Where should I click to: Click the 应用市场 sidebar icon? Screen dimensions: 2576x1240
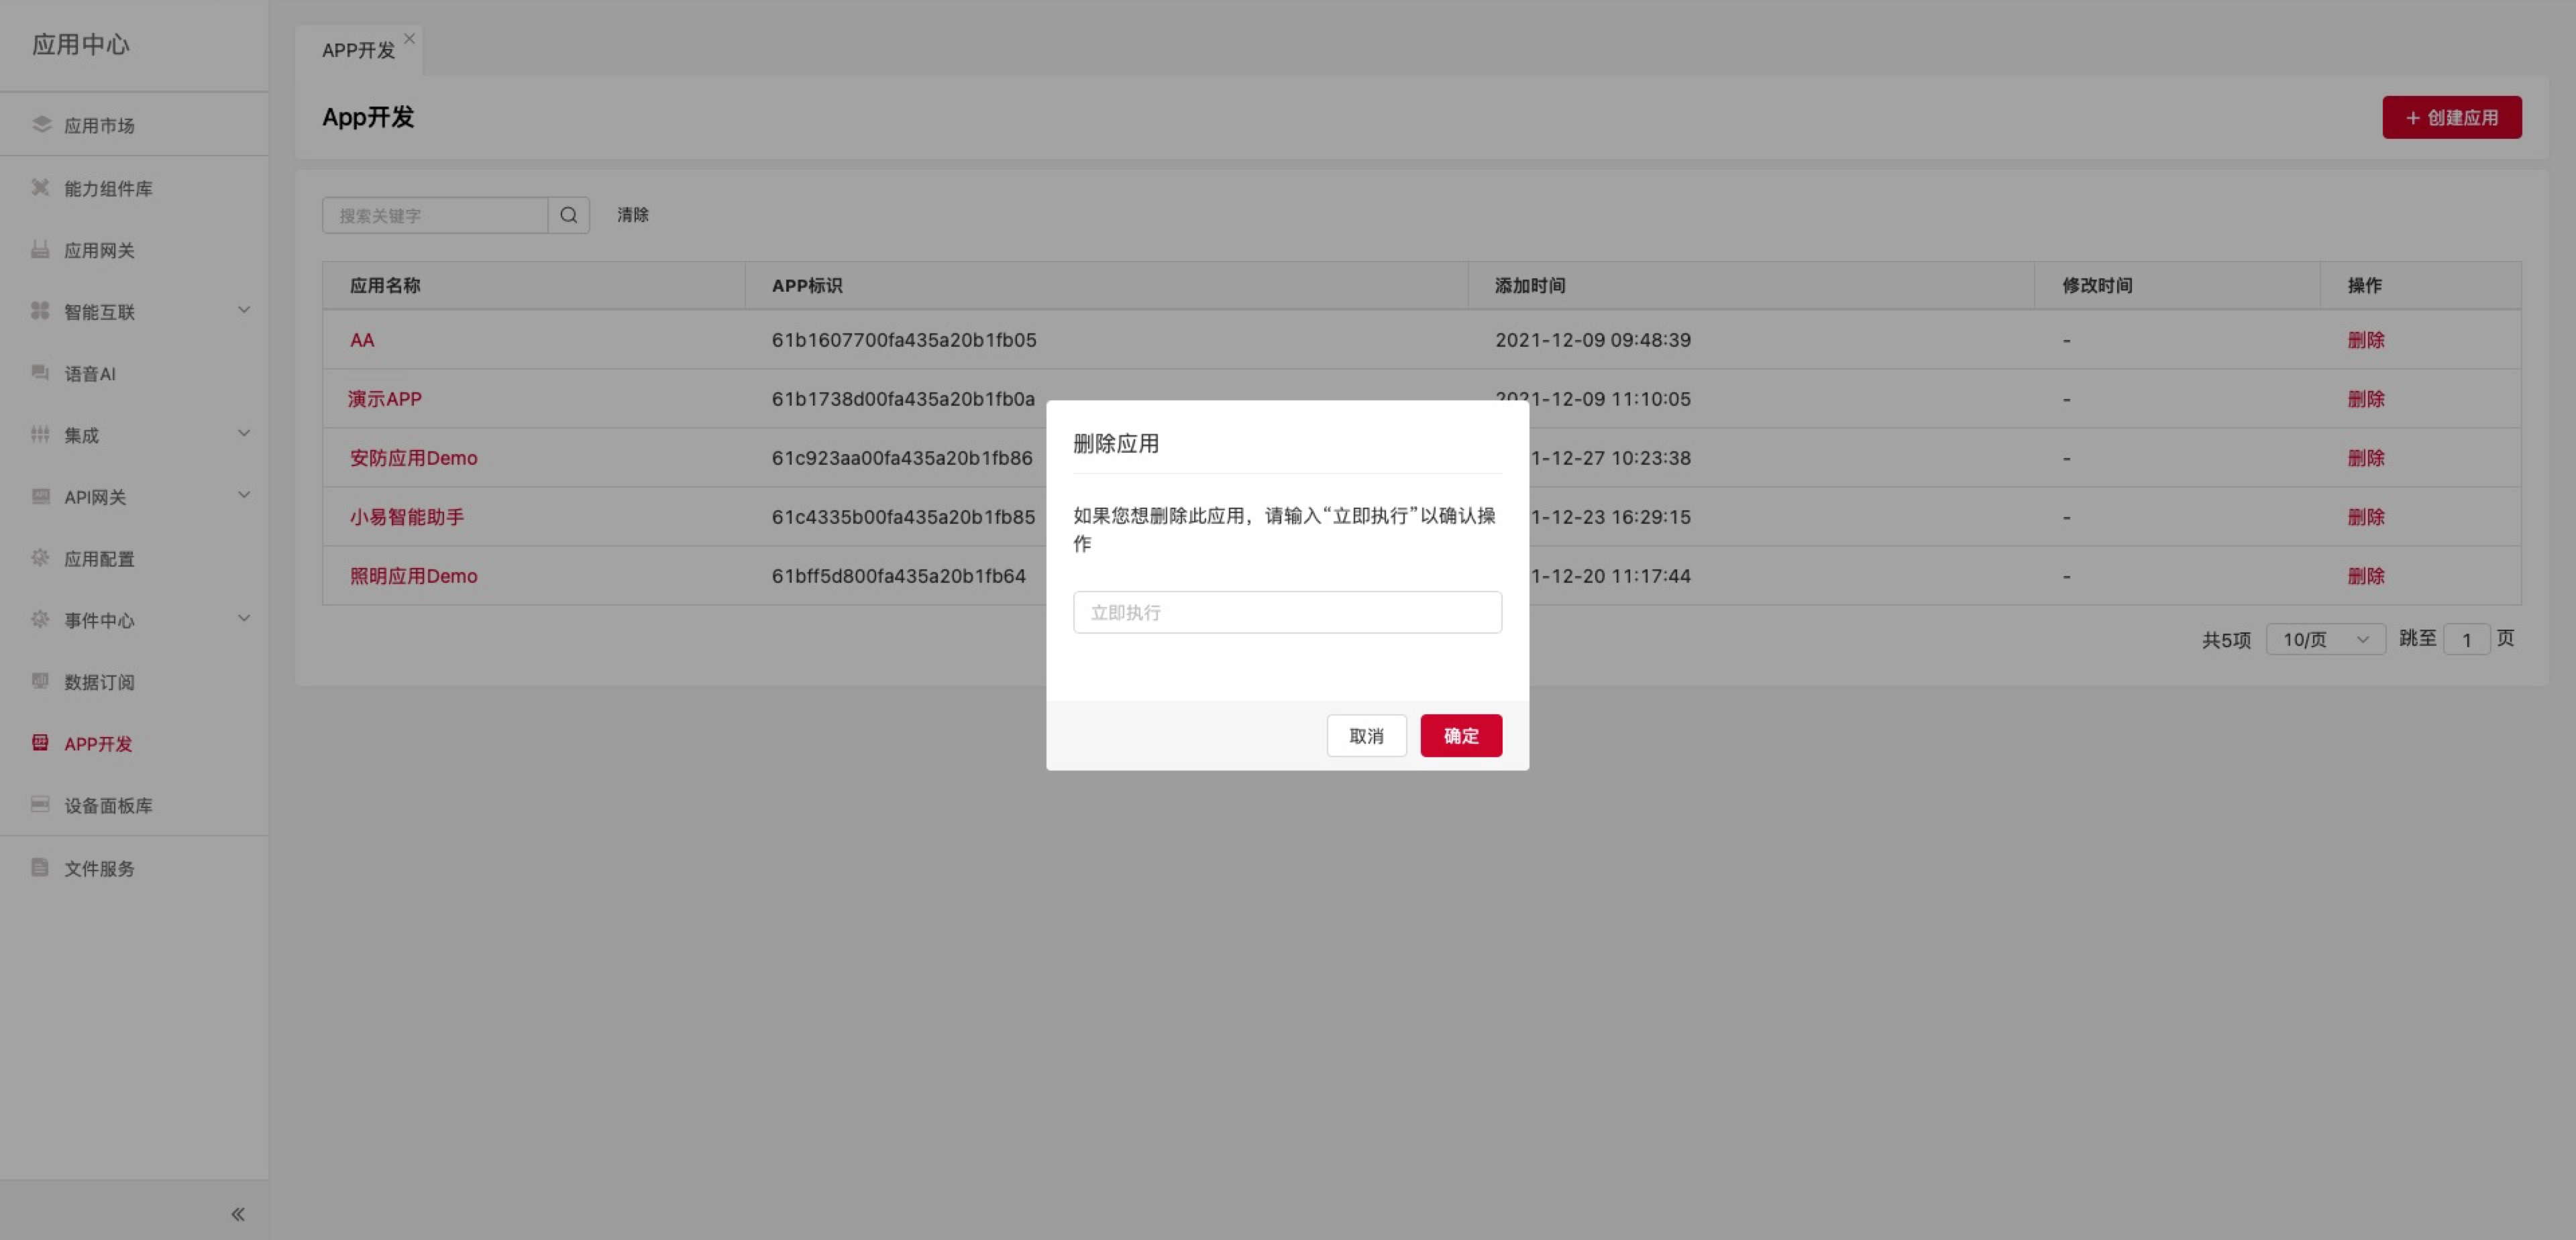tap(41, 124)
